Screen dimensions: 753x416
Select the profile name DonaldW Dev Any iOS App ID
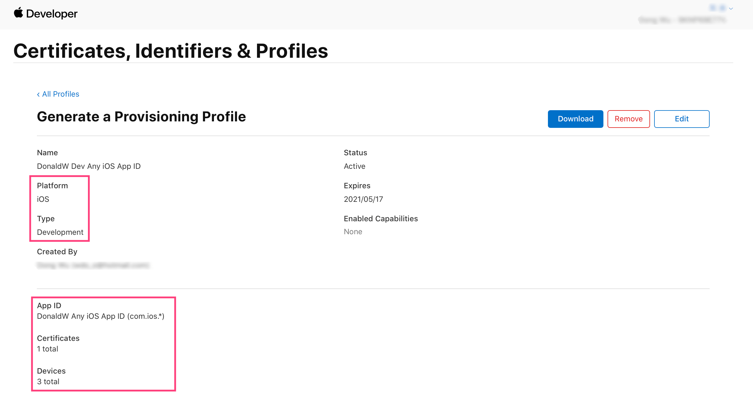(x=89, y=166)
